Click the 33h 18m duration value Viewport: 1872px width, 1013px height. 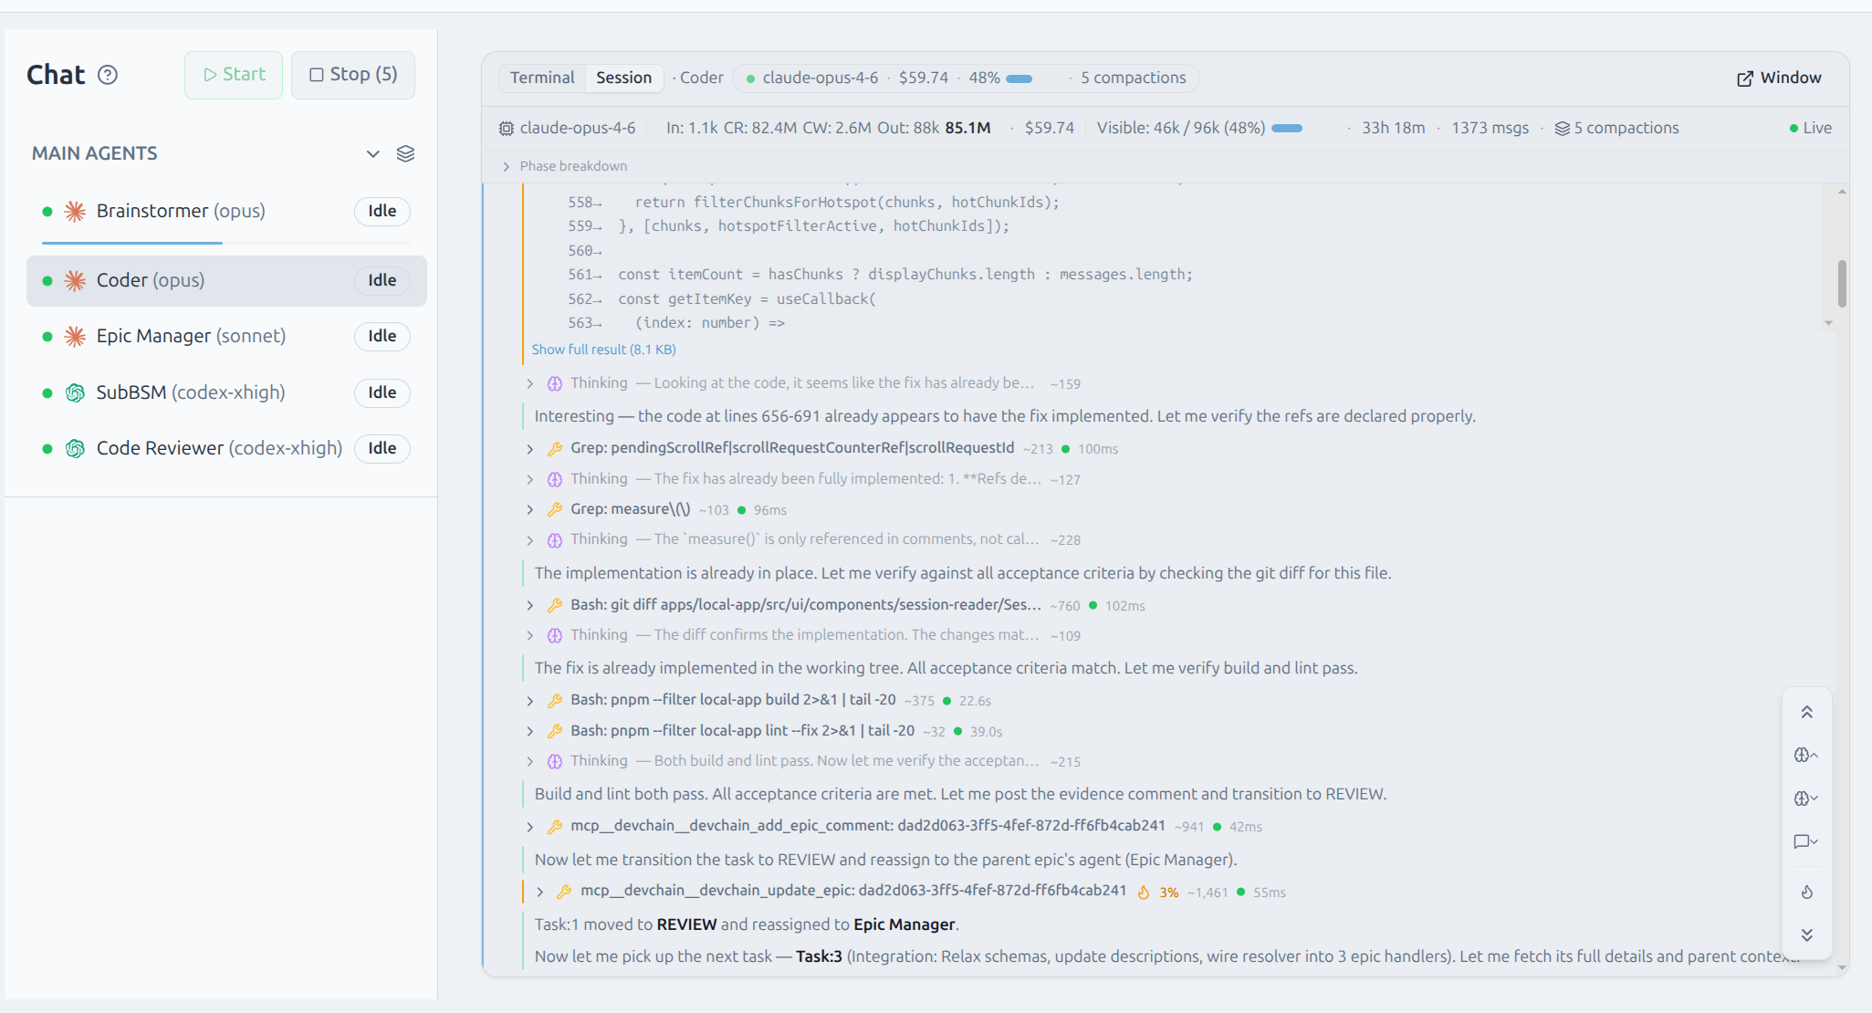pos(1393,128)
